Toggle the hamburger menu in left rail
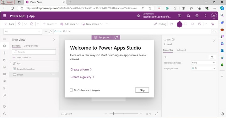226x118 pixels. point(4,39)
